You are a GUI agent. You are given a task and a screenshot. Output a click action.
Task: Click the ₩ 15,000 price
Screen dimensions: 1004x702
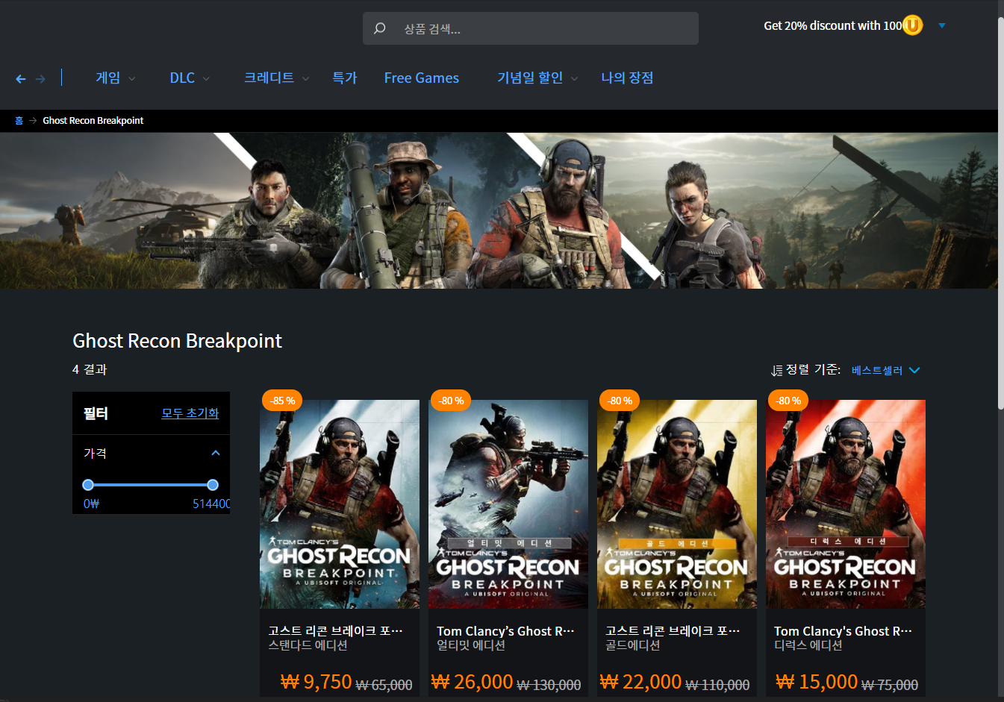pos(817,681)
